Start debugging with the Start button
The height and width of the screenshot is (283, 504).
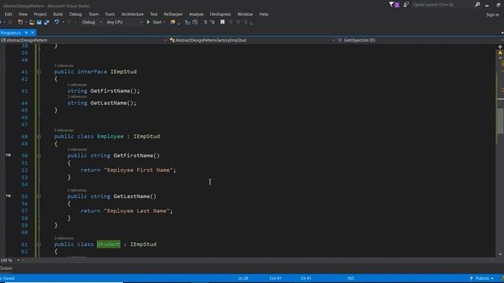[154, 22]
